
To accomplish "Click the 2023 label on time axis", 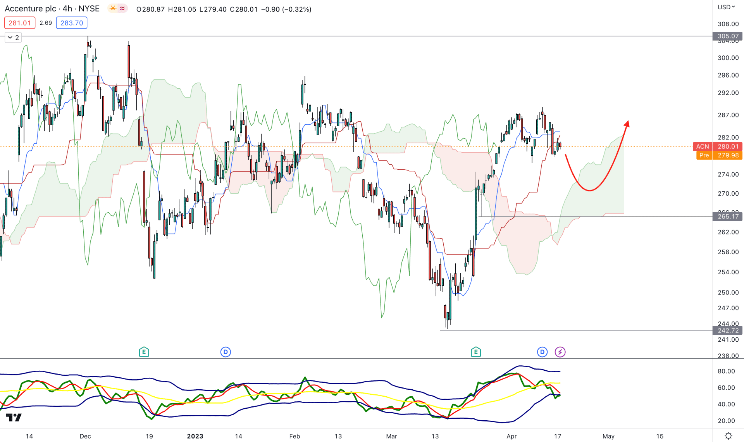I will 195,436.
